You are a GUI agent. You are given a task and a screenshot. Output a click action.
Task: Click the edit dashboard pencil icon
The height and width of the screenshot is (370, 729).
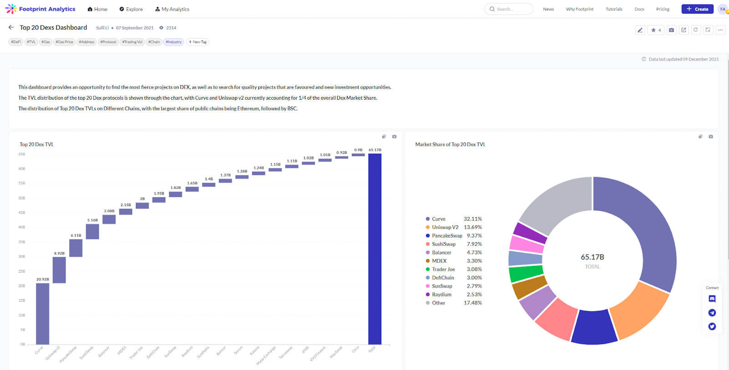(640, 30)
